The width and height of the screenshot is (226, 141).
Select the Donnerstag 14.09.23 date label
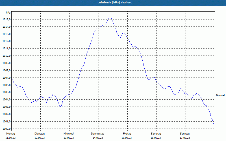97,136
